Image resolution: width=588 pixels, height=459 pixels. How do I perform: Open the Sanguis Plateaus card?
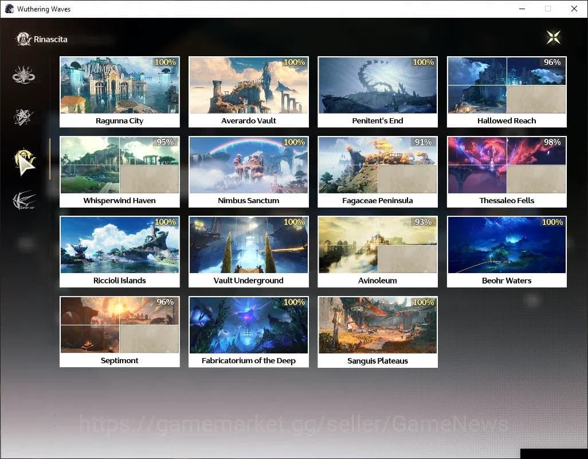click(x=378, y=332)
